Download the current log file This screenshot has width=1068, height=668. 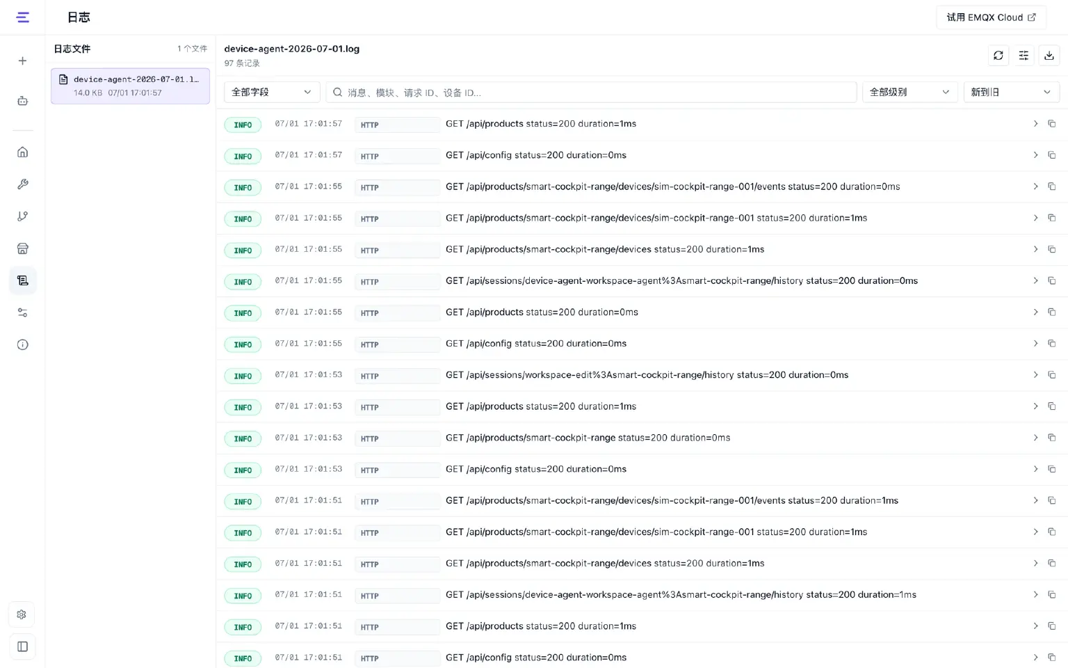point(1049,56)
